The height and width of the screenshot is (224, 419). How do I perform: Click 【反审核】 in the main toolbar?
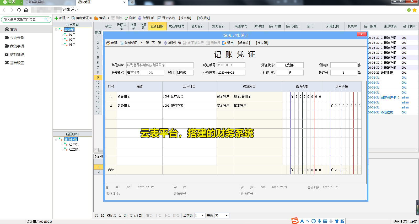[x=185, y=18]
